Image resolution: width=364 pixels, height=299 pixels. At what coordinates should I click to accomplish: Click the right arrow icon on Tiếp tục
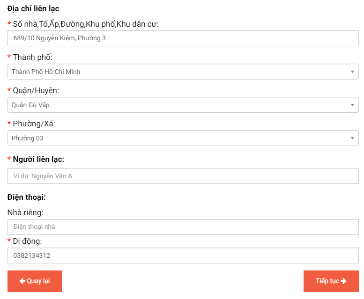pyautogui.click(x=343, y=281)
